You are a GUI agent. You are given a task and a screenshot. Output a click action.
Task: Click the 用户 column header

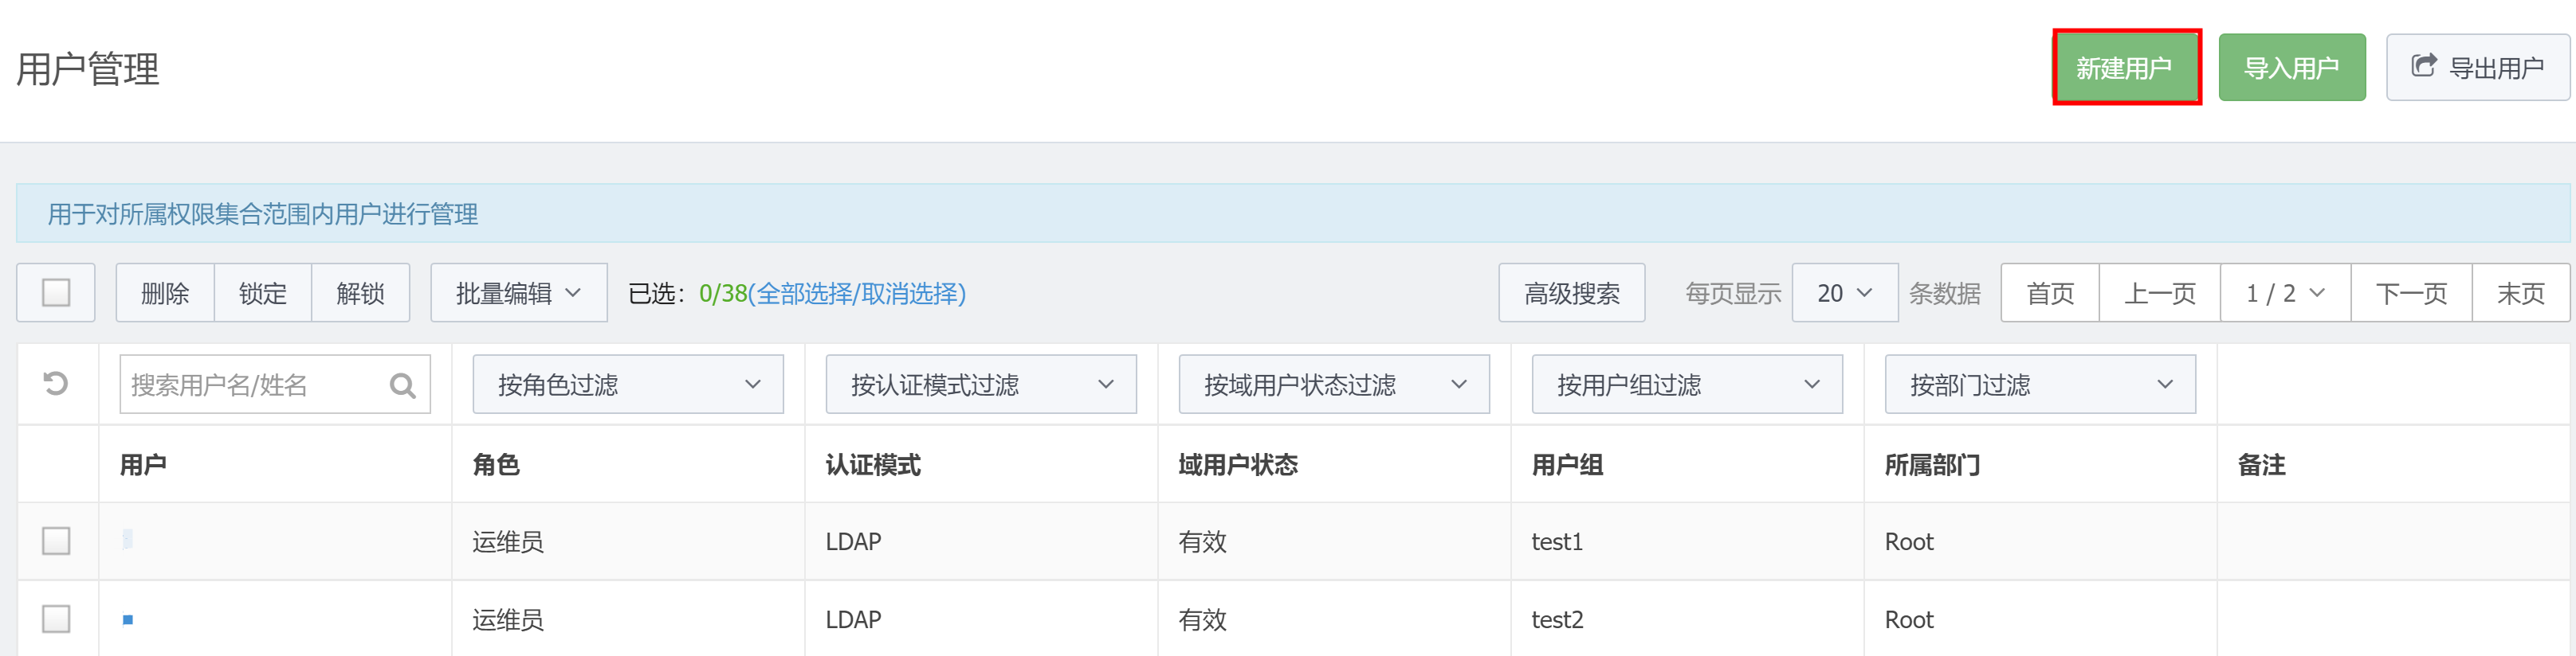pyautogui.click(x=143, y=464)
